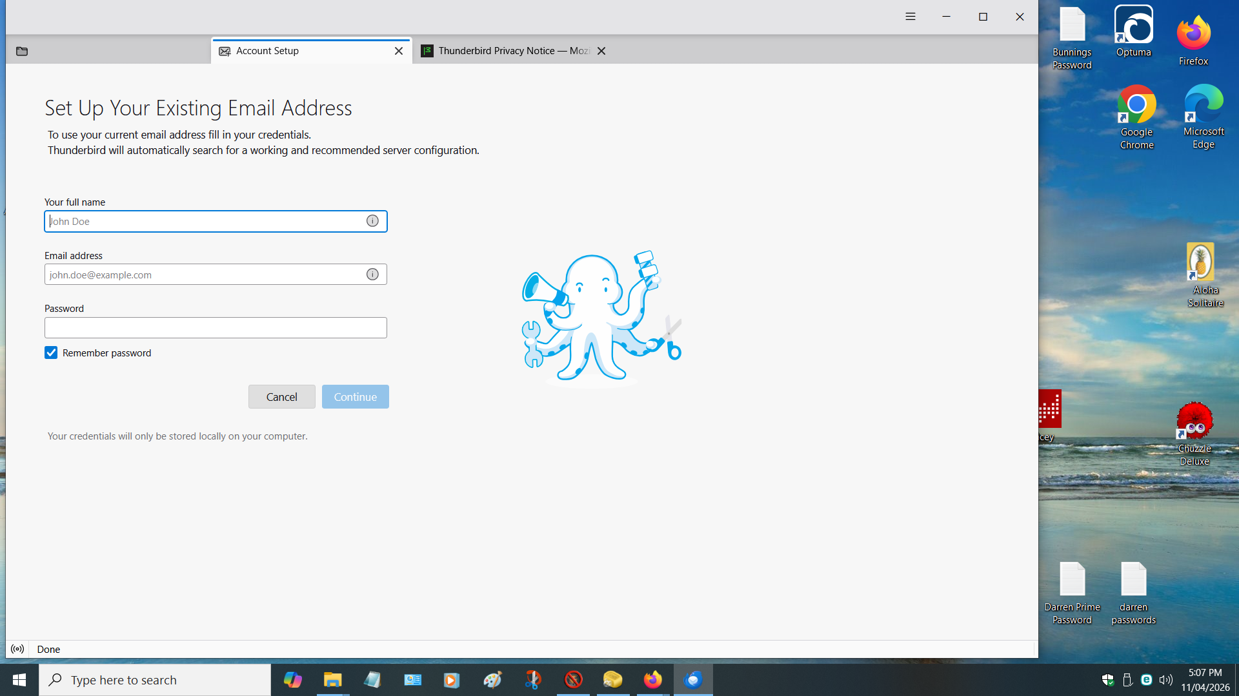Close the Thunderbird Privacy Notice tab
The width and height of the screenshot is (1239, 696).
[x=601, y=51]
